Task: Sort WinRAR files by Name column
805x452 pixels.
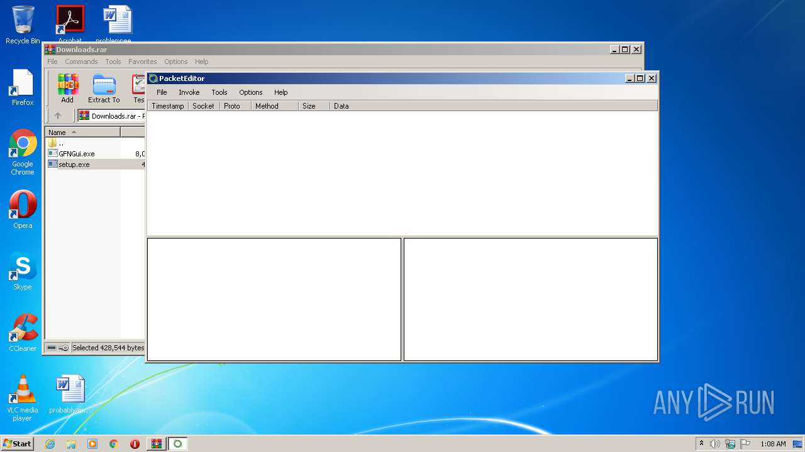Action: (x=82, y=132)
